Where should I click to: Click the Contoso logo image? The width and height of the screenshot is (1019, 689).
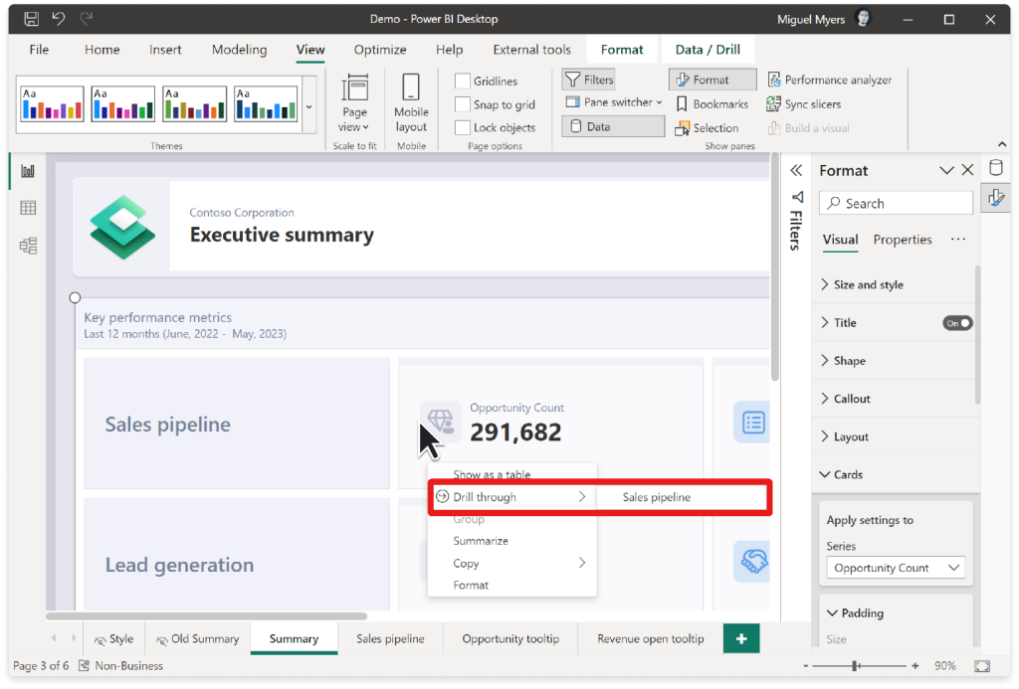tap(122, 228)
